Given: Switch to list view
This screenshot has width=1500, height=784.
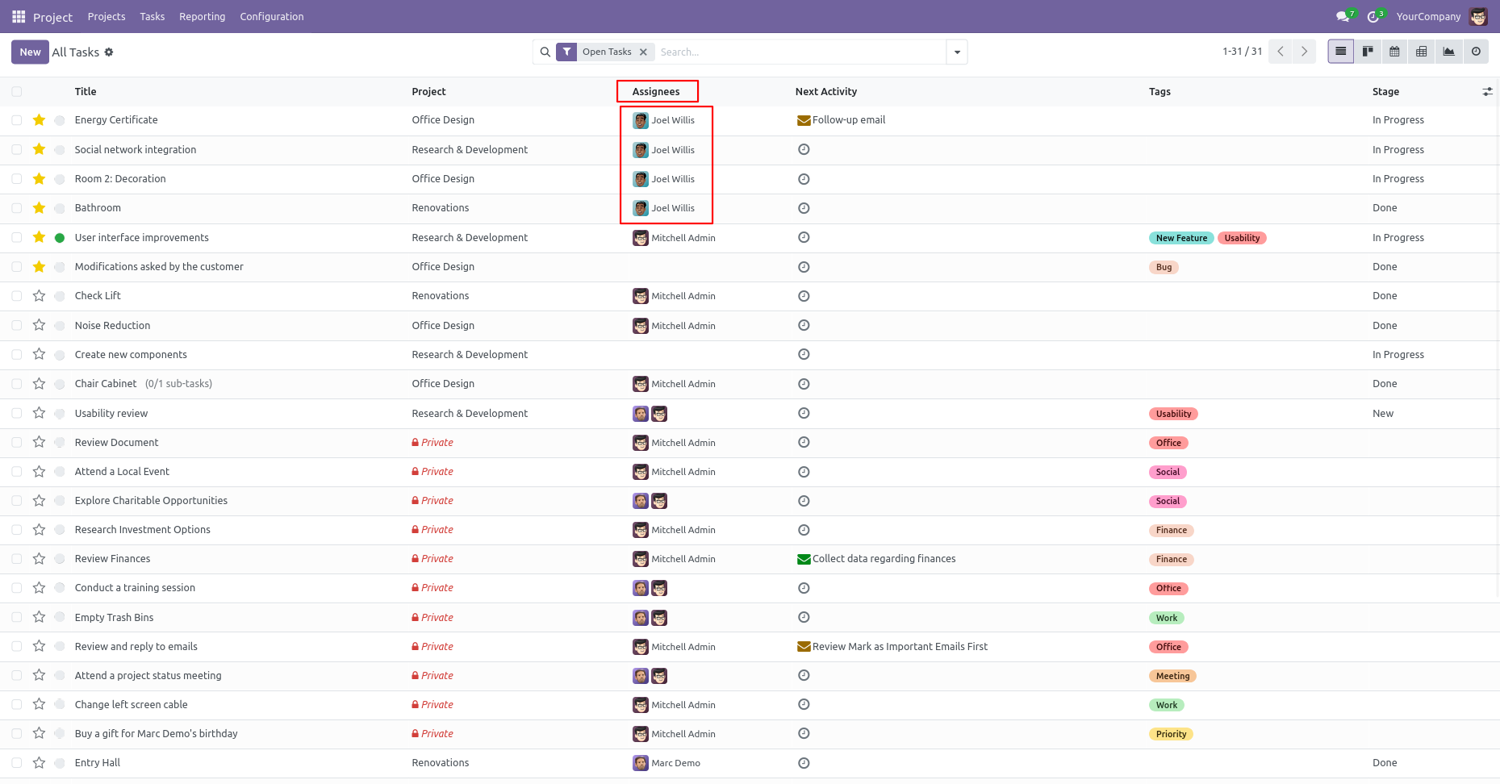Looking at the screenshot, I should (1341, 52).
